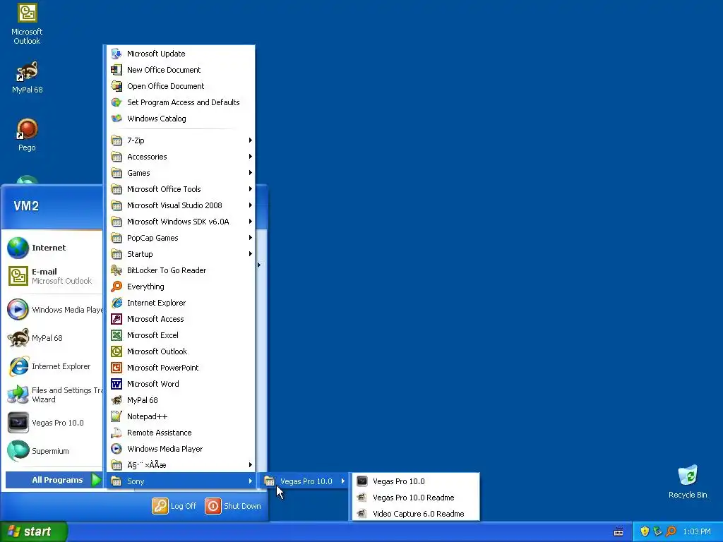
Task: Expand the PopCap Games submenu
Action: [x=181, y=238]
